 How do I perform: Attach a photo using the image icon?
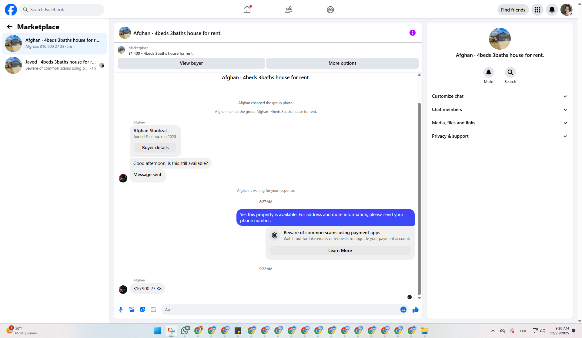[132, 310]
